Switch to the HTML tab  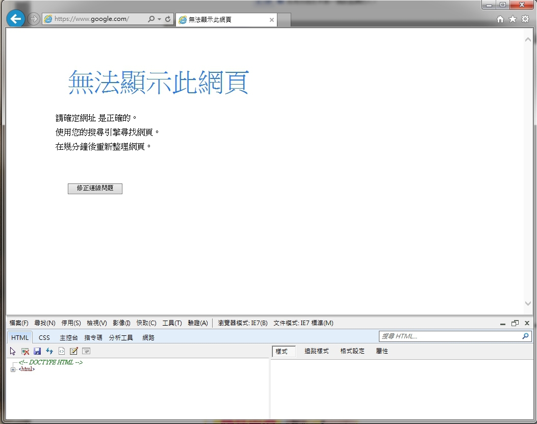pyautogui.click(x=19, y=337)
